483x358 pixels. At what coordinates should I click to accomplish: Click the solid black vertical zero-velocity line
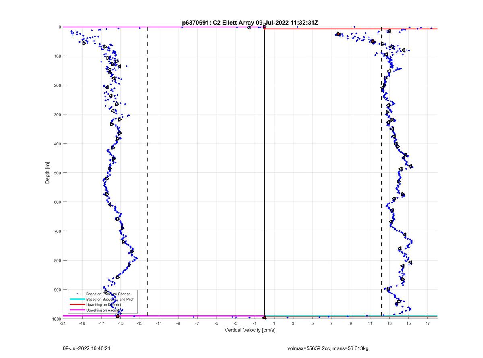point(264,173)
